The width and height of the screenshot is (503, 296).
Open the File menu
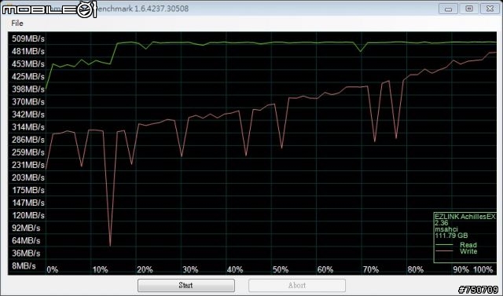17,23
